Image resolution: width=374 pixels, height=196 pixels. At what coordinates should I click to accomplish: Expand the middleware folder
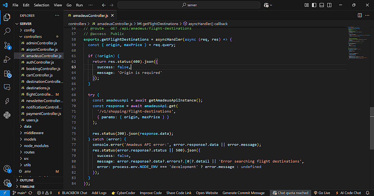tap(33, 133)
